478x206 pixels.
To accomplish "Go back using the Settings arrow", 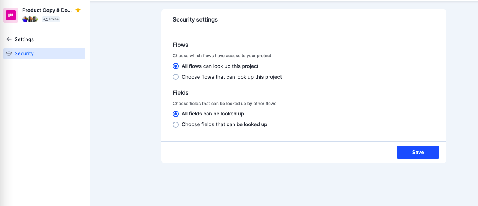I will (9, 39).
